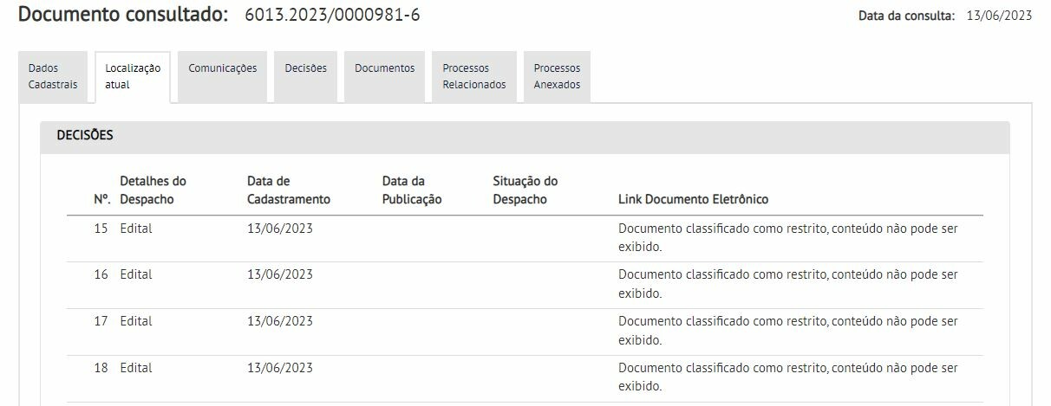Click the Detalhes do Despacho column header
Viewport: 1051px width, 406px height.
pyautogui.click(x=153, y=190)
